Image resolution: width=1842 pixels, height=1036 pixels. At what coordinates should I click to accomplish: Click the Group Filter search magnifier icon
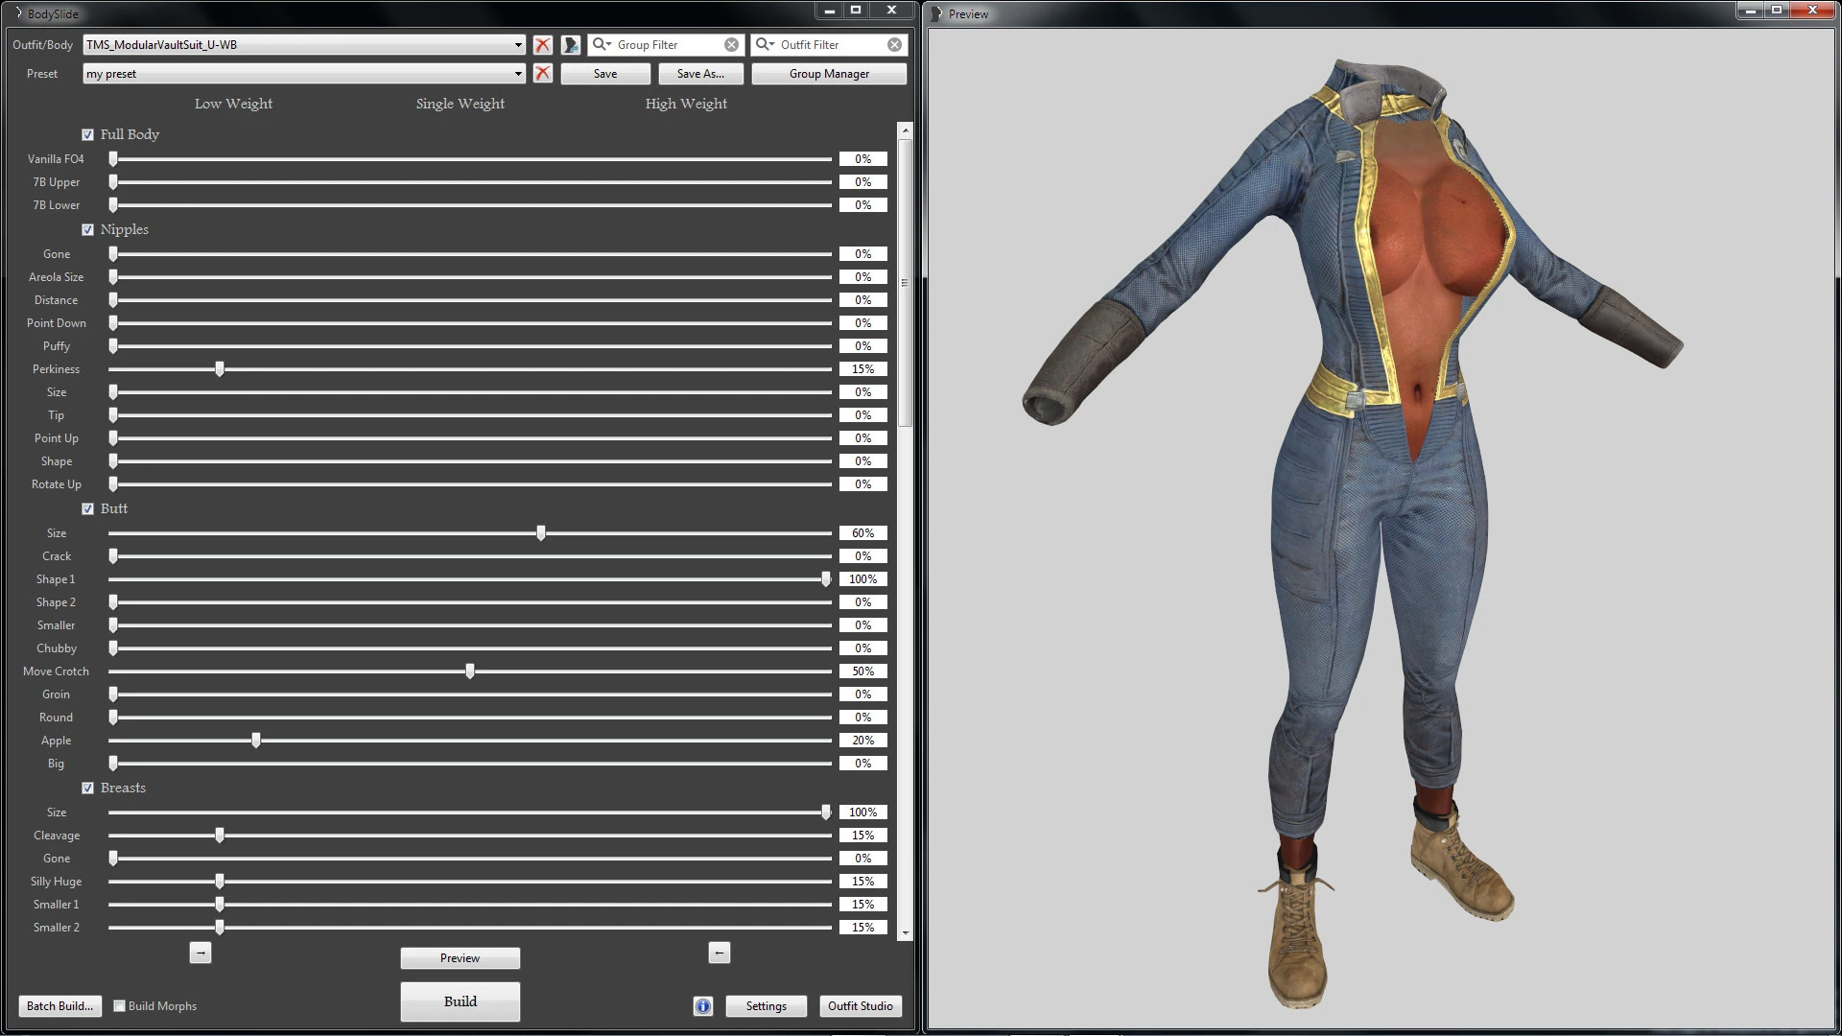[602, 44]
